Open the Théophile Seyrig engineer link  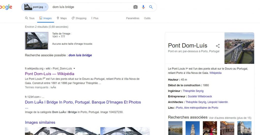(193, 91)
